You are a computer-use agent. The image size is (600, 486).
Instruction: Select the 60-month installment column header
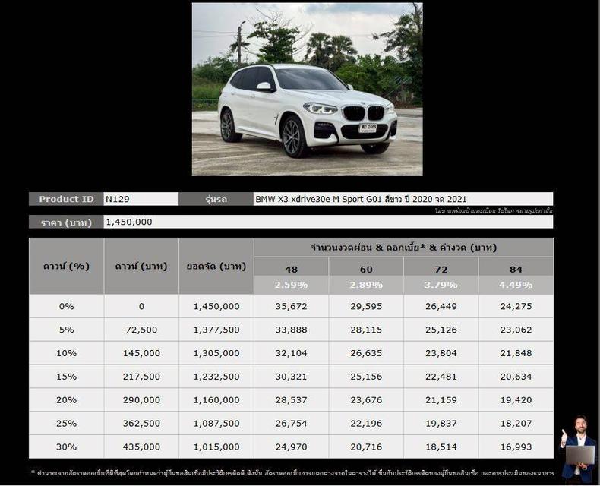click(366, 269)
